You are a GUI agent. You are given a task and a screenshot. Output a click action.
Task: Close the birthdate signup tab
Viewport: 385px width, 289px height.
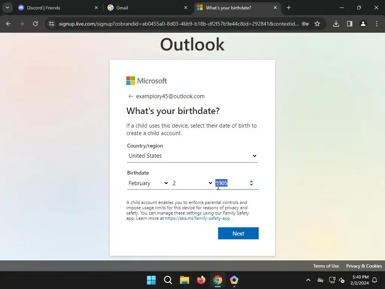(x=275, y=8)
